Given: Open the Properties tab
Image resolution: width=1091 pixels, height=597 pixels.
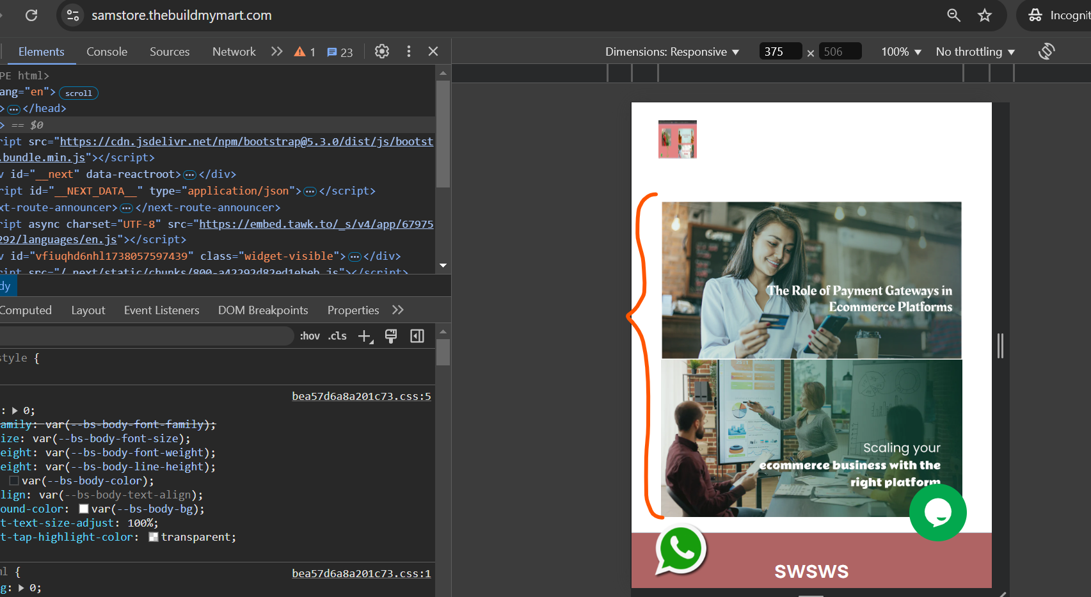Looking at the screenshot, I should (353, 310).
